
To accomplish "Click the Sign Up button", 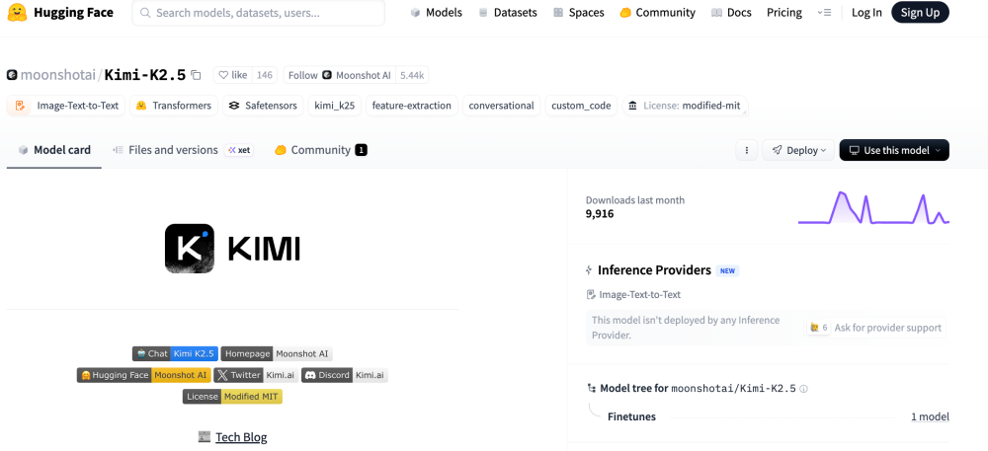I will (x=919, y=13).
